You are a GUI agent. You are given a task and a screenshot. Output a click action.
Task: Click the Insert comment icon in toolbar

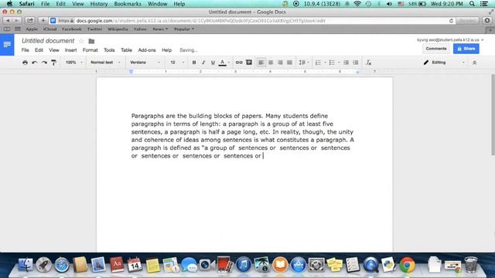[x=249, y=63]
